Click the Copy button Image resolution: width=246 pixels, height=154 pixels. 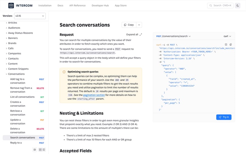coord(129,25)
